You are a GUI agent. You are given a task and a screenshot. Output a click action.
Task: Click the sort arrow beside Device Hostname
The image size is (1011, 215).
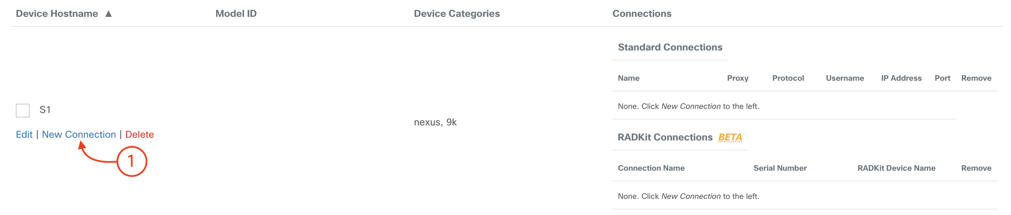[109, 14]
